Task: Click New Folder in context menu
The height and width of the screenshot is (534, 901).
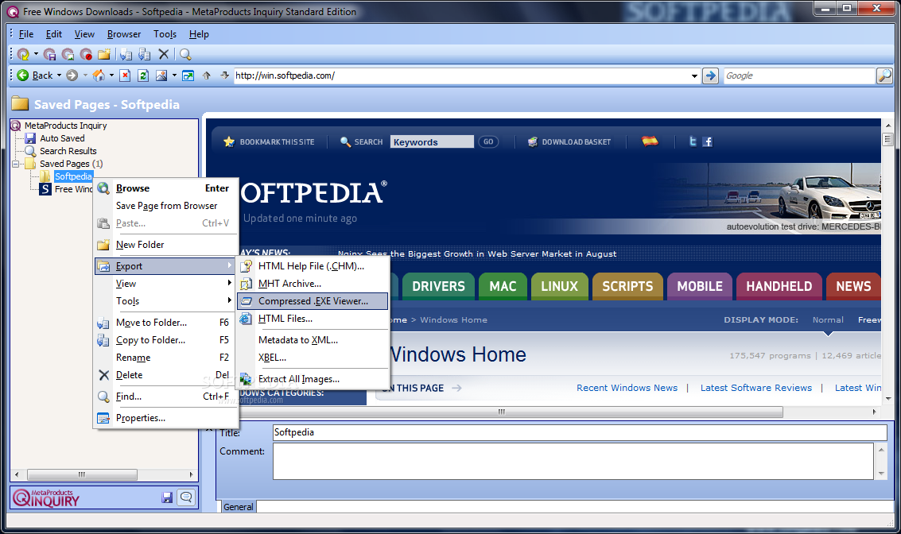Action: [x=165, y=245]
